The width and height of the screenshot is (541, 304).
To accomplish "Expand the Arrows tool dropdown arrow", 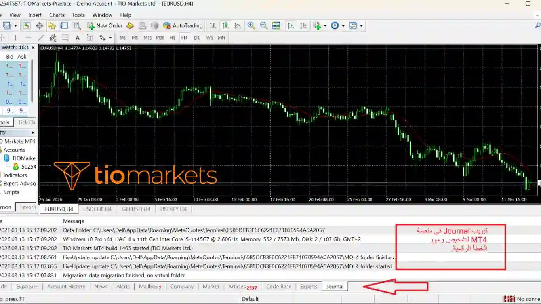I will click(x=110, y=38).
